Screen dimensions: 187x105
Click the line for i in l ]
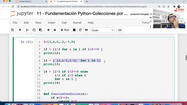65,79
